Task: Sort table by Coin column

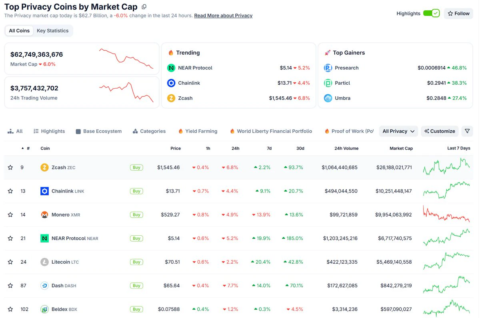Action: tap(45, 148)
